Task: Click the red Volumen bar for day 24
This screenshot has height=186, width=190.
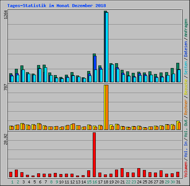Action: pos(139,173)
